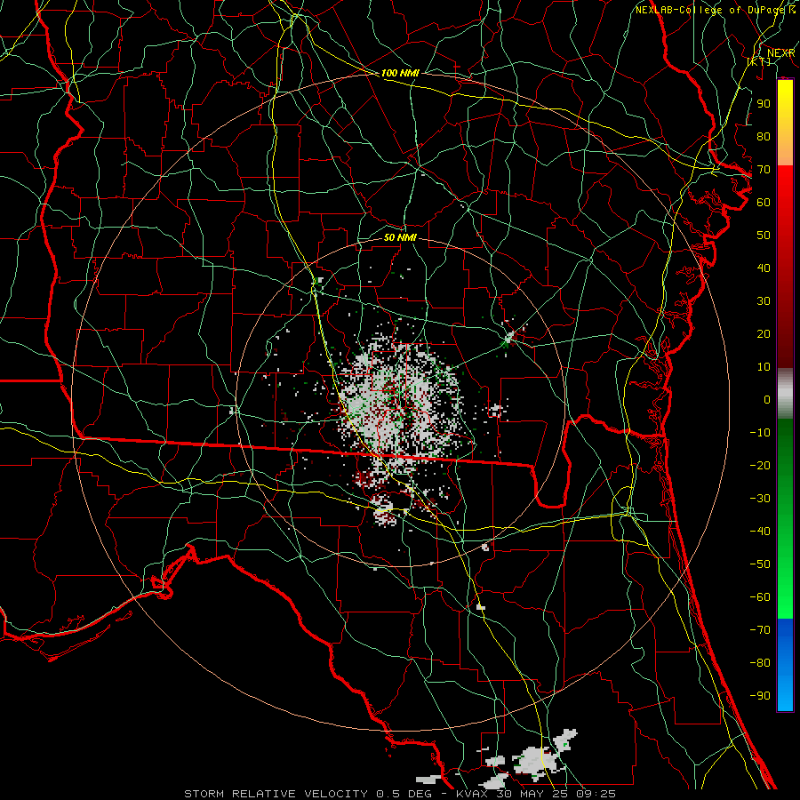The width and height of the screenshot is (800, 800).
Task: Click the 90 value on velocity scale
Action: click(x=764, y=104)
